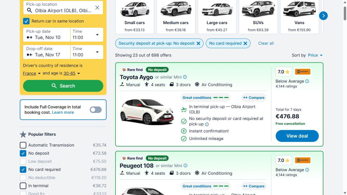Open Sort by Price dropdown
Viewport: 347px width, 195px height.
point(315,55)
